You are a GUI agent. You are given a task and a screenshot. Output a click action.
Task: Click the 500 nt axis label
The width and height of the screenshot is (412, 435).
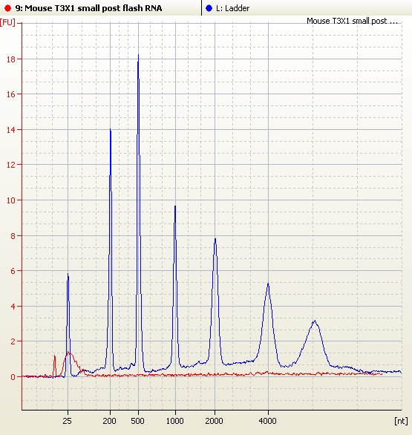137,421
